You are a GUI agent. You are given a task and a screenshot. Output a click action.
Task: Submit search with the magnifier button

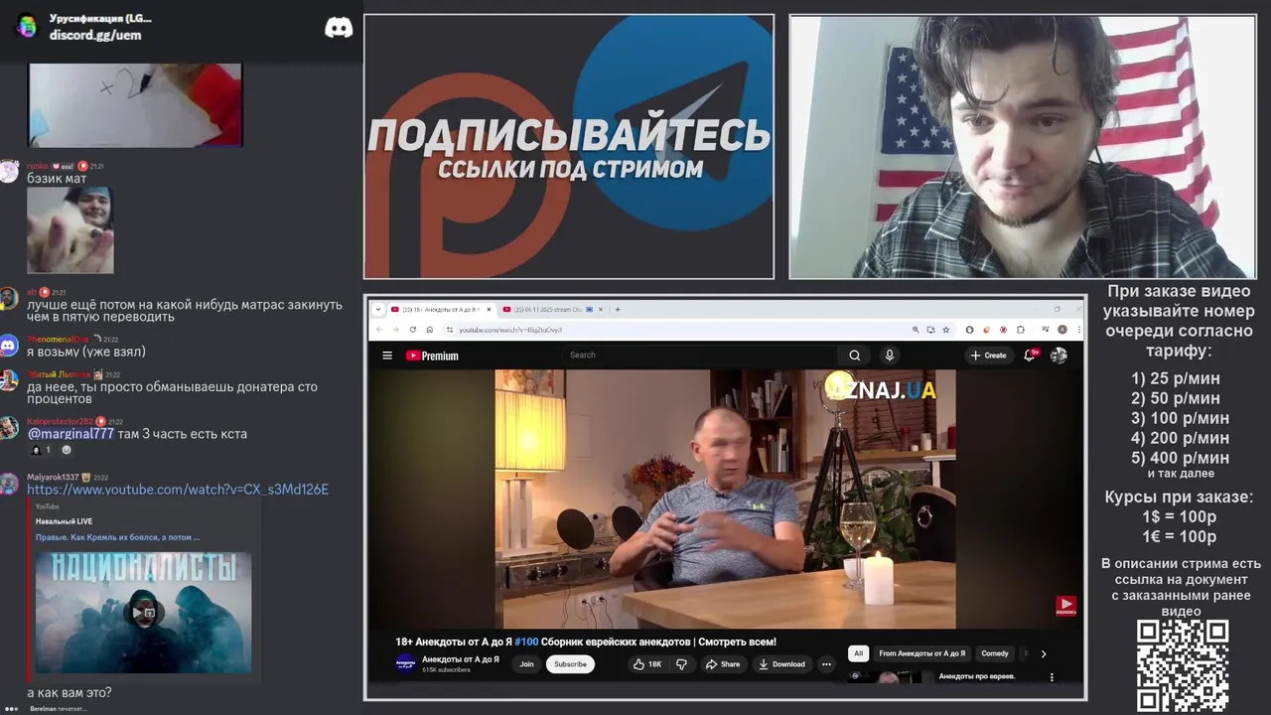(854, 356)
